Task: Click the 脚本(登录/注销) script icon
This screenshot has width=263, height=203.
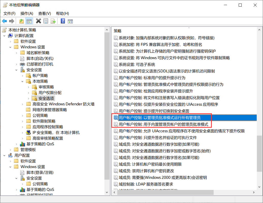Action: pyautogui.click(x=22, y=173)
